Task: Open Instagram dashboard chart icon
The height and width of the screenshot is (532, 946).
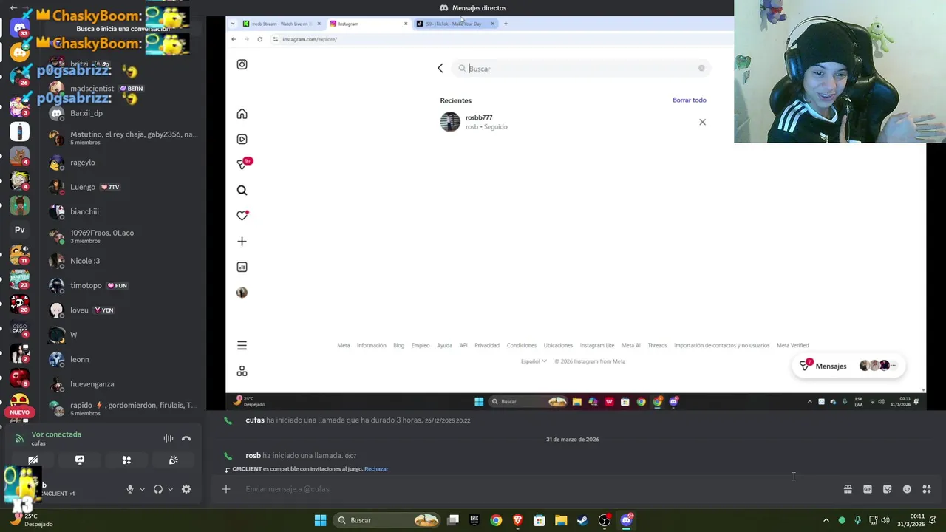Action: pos(242,267)
